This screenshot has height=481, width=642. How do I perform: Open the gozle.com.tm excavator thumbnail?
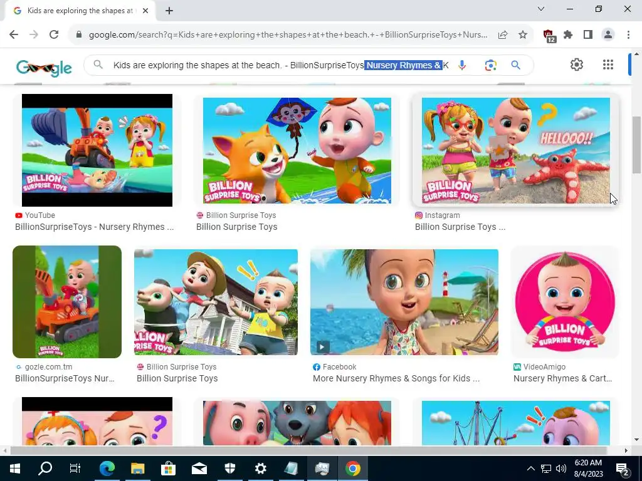pyautogui.click(x=67, y=302)
